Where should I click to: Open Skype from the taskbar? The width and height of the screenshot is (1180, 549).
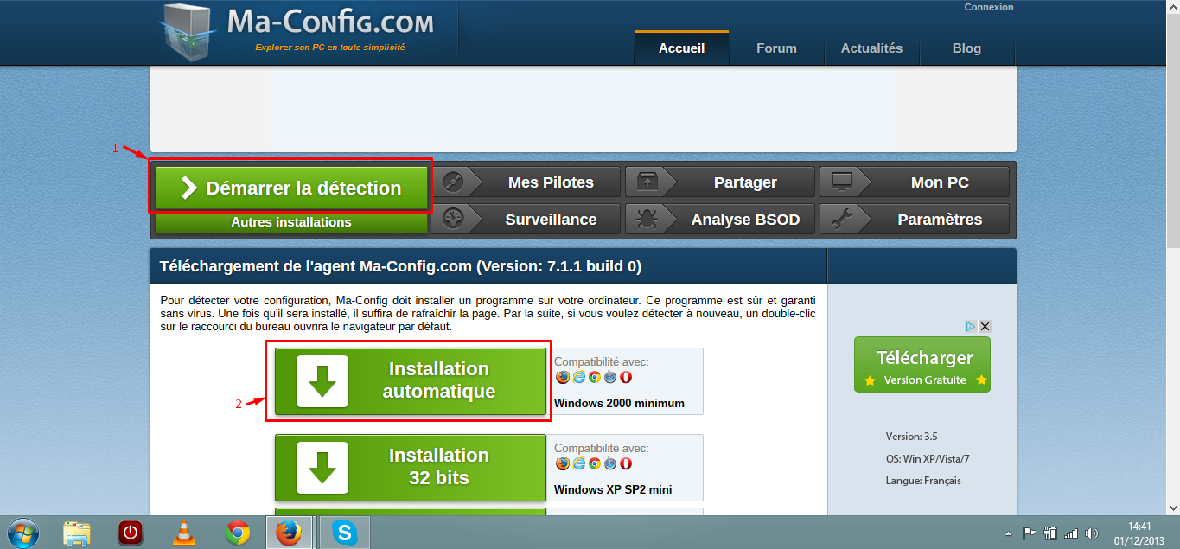pyautogui.click(x=345, y=533)
